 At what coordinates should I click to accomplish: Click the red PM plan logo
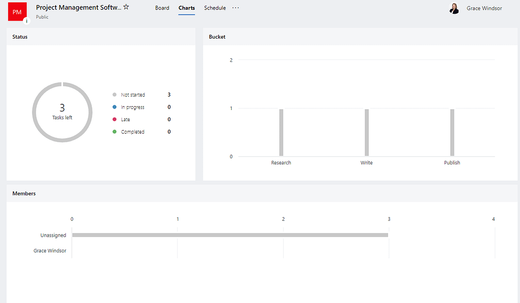17,12
